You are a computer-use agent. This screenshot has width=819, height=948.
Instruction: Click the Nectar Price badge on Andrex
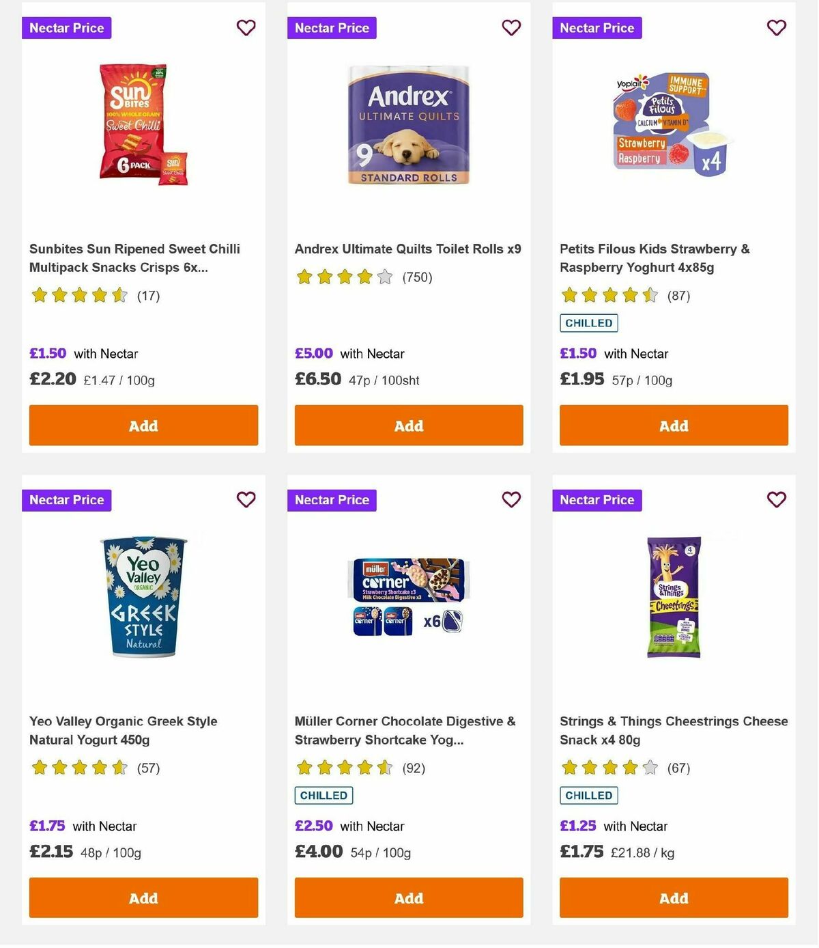[x=332, y=28]
